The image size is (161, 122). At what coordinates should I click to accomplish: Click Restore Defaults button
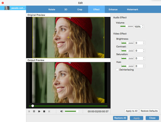click(x=149, y=111)
